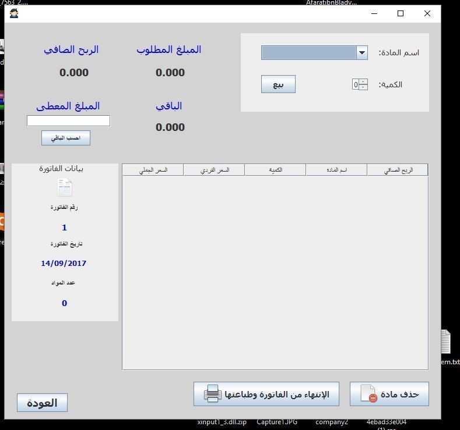460x430 pixels.
Task: Click the desktop text file icon behind window
Action: [x=446, y=342]
